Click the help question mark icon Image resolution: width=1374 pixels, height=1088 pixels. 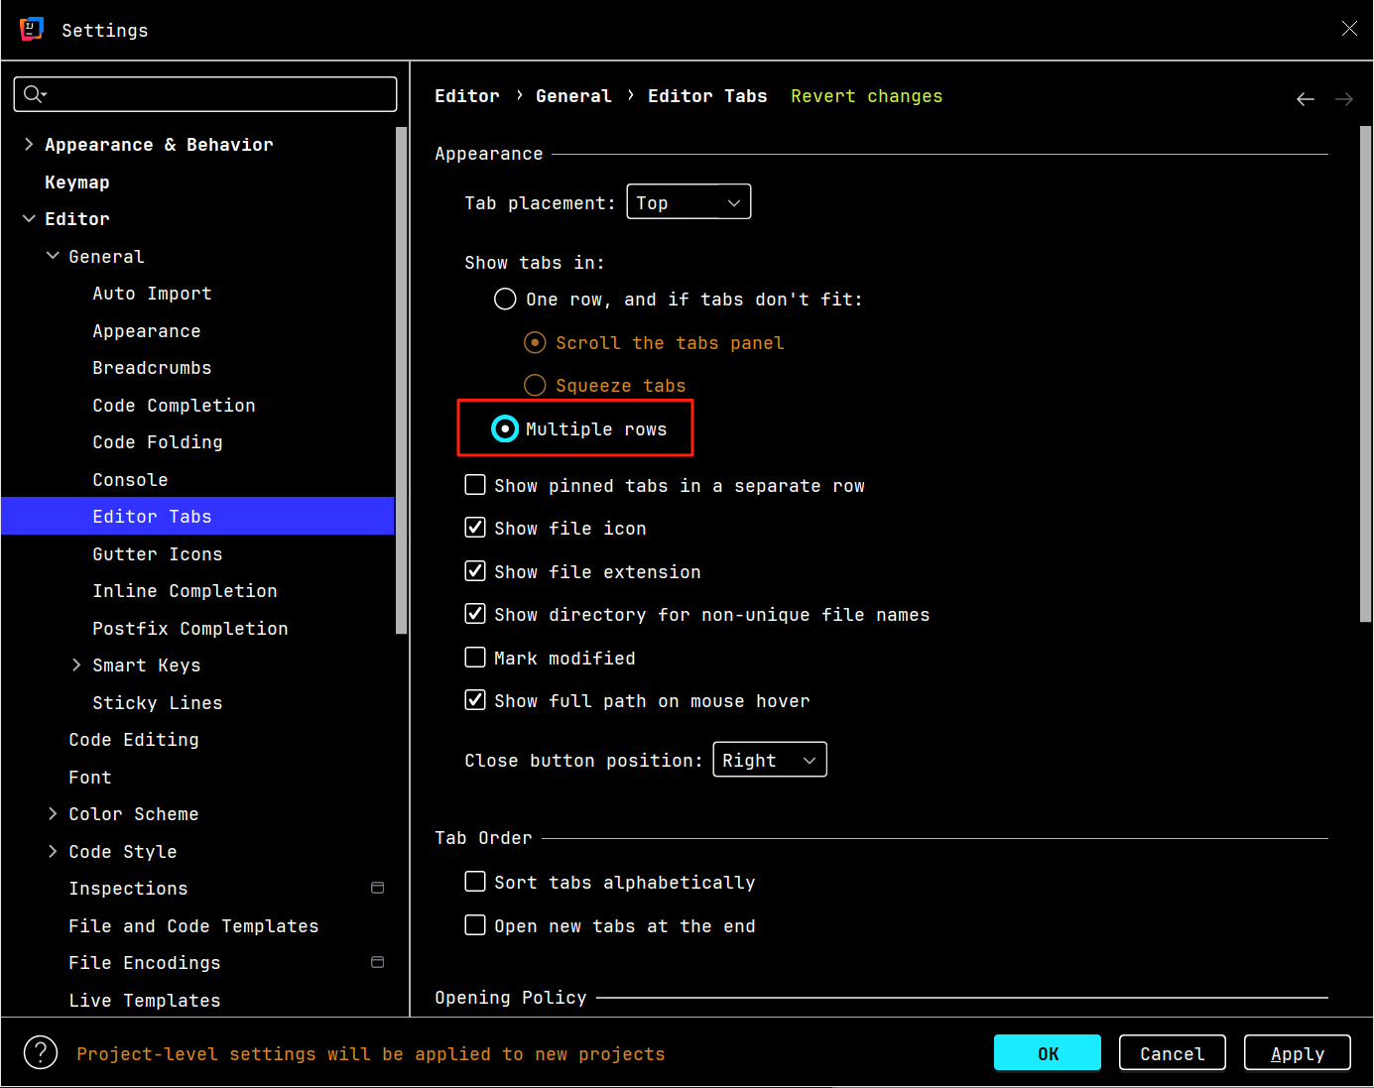coord(41,1052)
